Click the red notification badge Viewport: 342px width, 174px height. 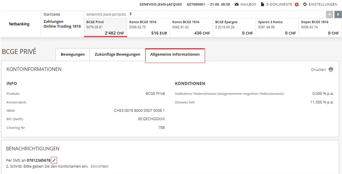pyautogui.click(x=297, y=5)
